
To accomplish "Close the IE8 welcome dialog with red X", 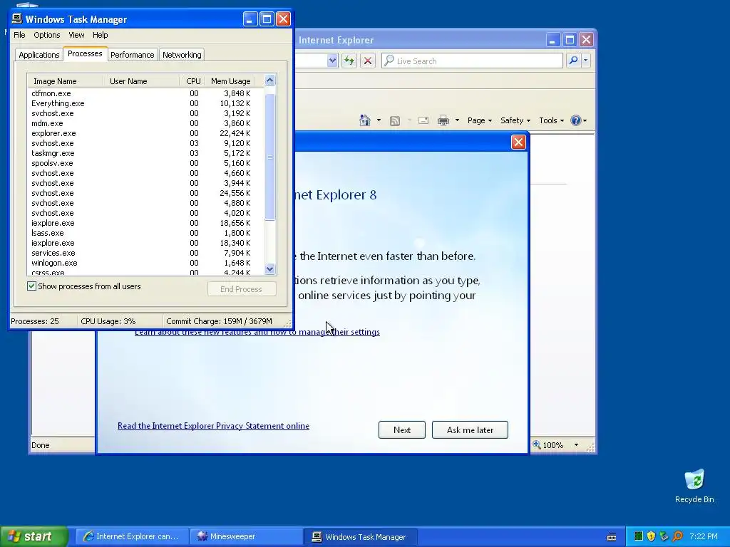I will [518, 142].
